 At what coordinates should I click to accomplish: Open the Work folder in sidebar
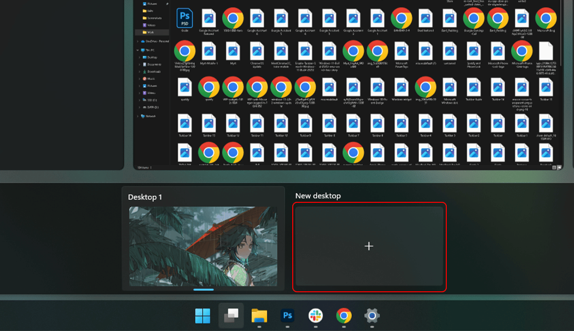click(150, 33)
